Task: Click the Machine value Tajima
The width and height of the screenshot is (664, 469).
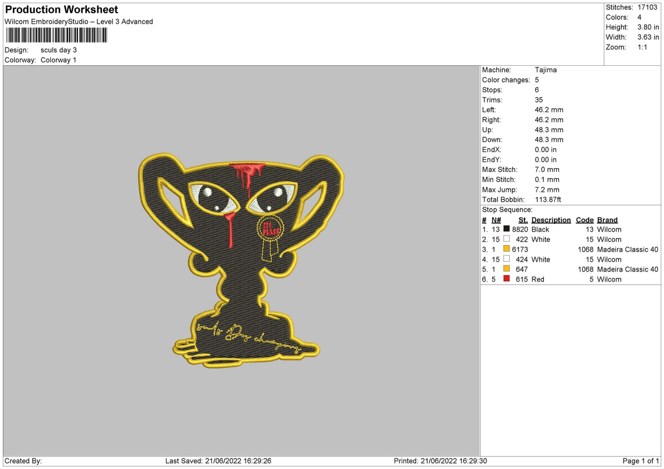Action: pyautogui.click(x=546, y=70)
